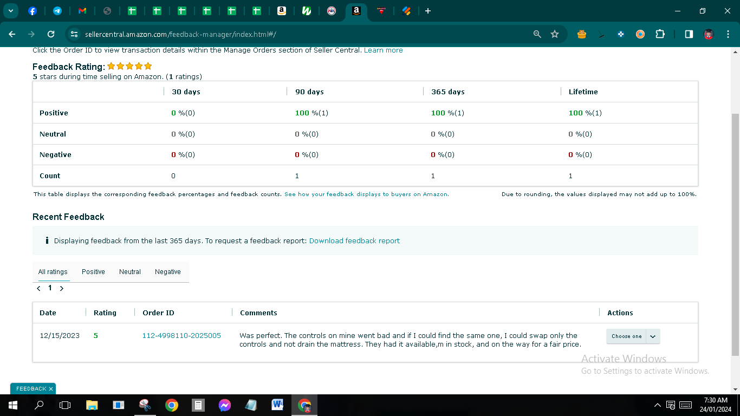Toggle the browser side panel
Screen dimensions: 740x416
tap(689, 34)
